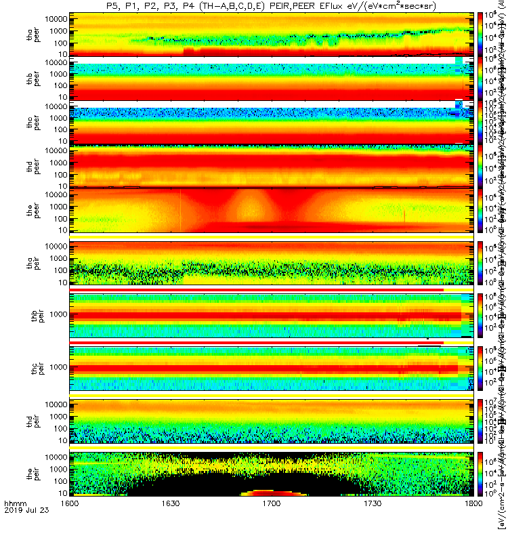The width and height of the screenshot is (508, 542).
Task: Select the tha peir ion spectrogram panel
Action: (272, 263)
